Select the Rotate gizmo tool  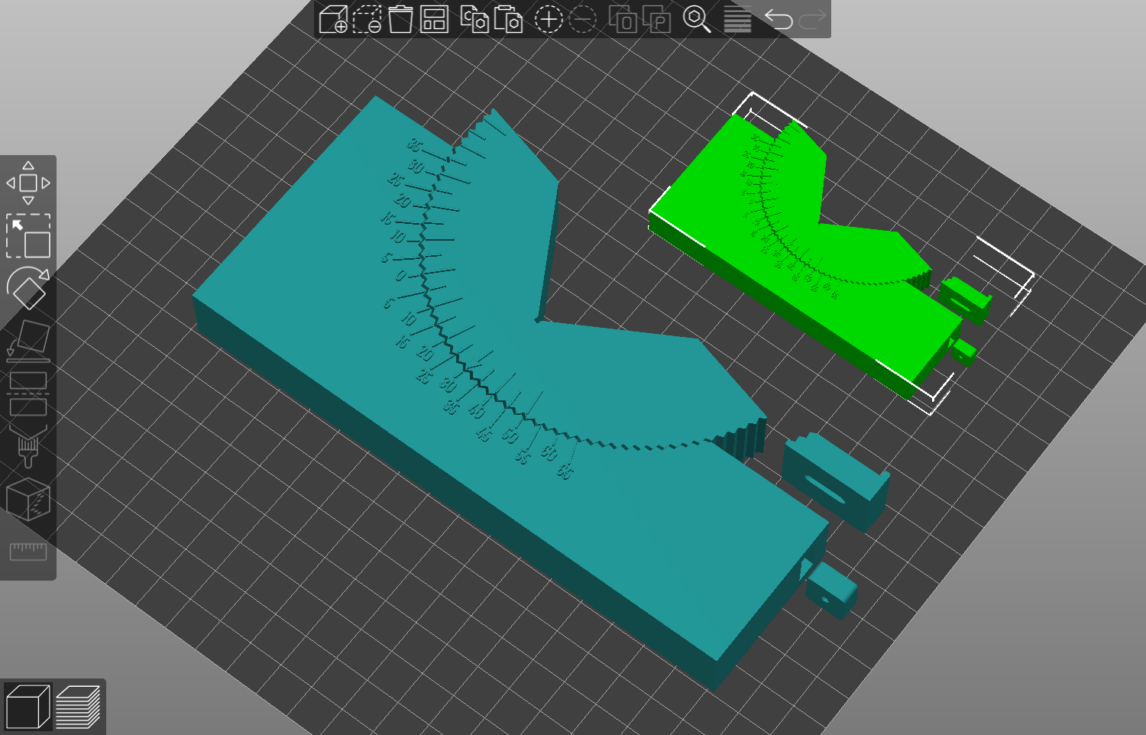[x=28, y=288]
